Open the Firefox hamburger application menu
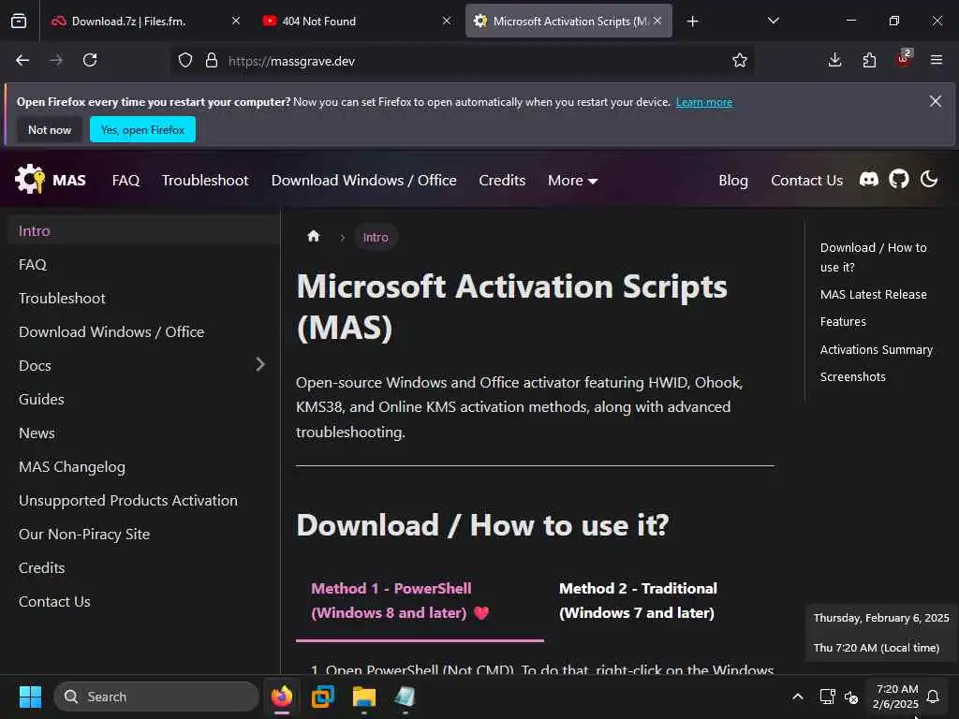The image size is (959, 719). pyautogui.click(x=937, y=60)
